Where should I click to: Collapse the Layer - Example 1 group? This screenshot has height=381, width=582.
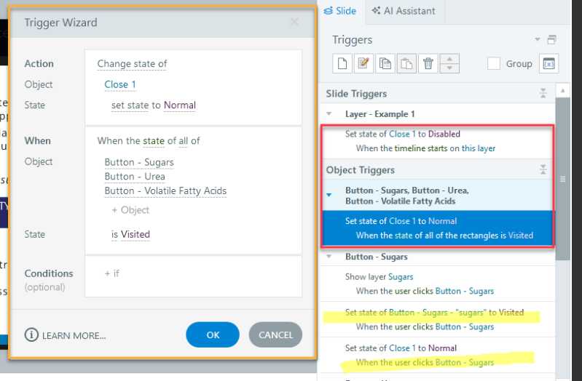(x=329, y=114)
